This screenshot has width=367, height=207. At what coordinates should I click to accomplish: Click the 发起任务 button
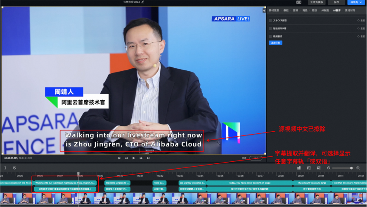point(275,43)
